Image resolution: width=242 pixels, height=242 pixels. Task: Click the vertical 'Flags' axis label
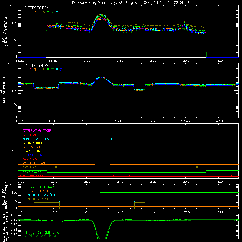coord(12,151)
